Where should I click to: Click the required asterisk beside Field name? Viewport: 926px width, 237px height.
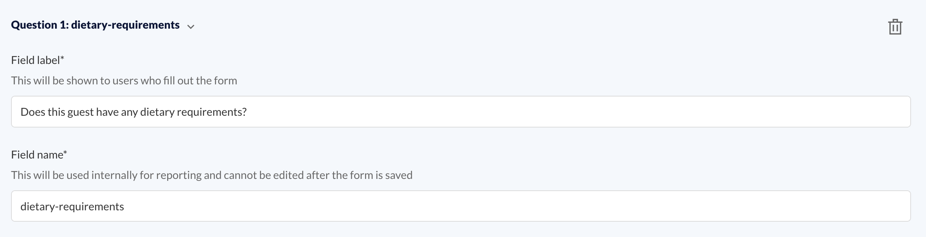coord(65,153)
